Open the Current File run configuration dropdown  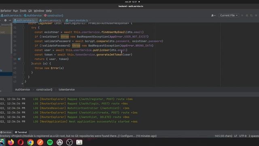[x=229, y=15]
